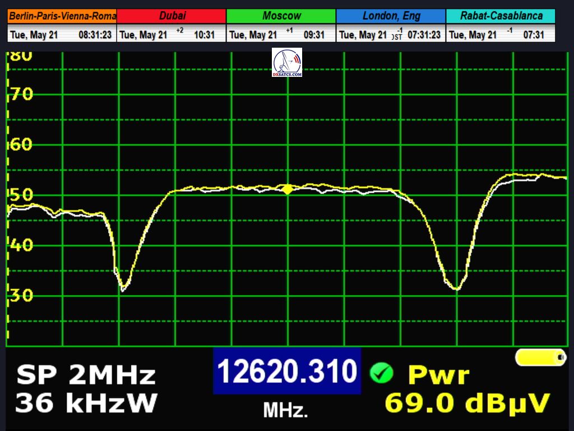Select the London, Eng clock header
This screenshot has width=574, height=431.
[391, 16]
